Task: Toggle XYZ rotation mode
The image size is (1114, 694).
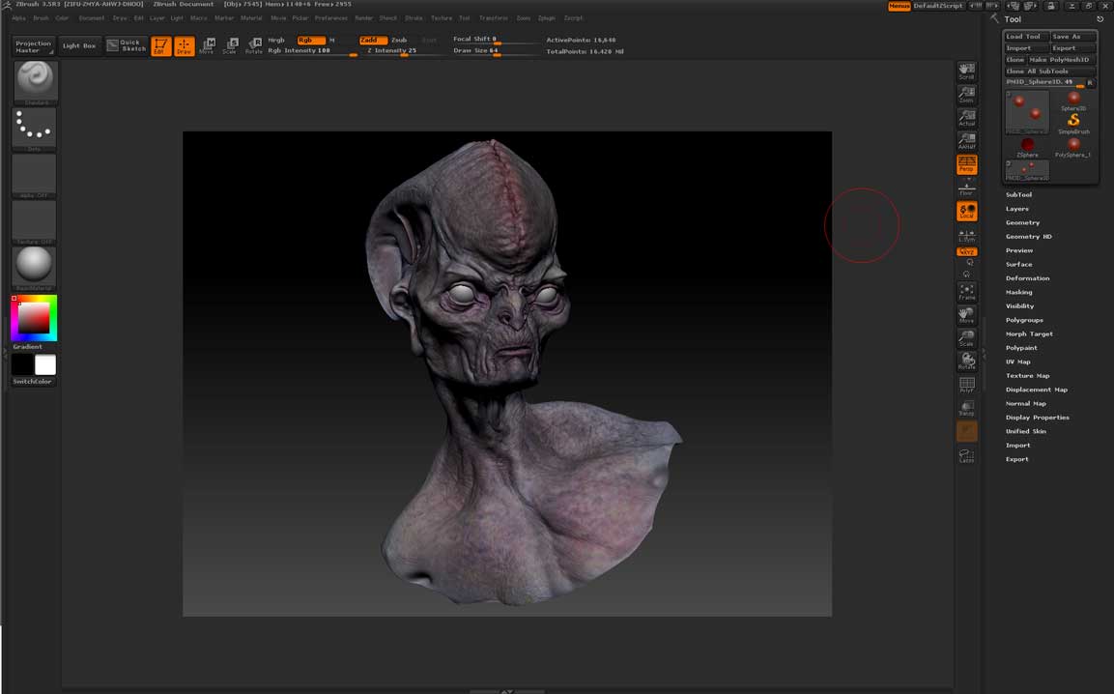Action: [967, 251]
